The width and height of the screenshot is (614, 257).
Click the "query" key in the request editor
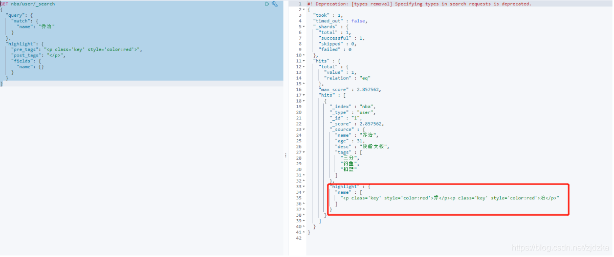point(14,15)
